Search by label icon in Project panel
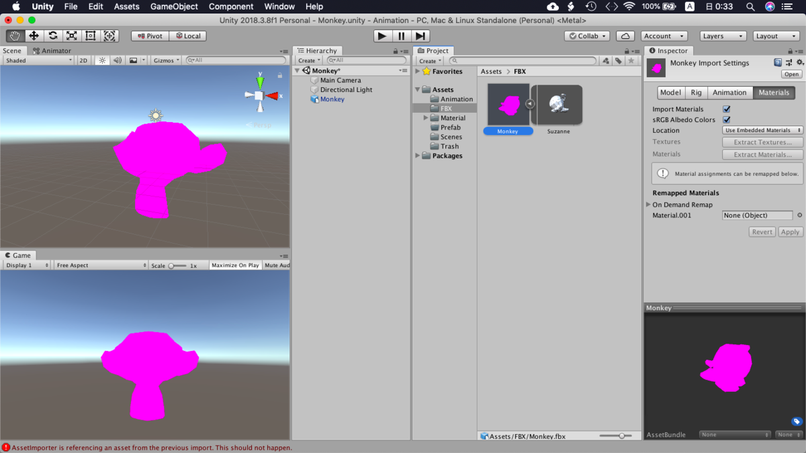Image resolution: width=806 pixels, height=453 pixels. coord(619,60)
